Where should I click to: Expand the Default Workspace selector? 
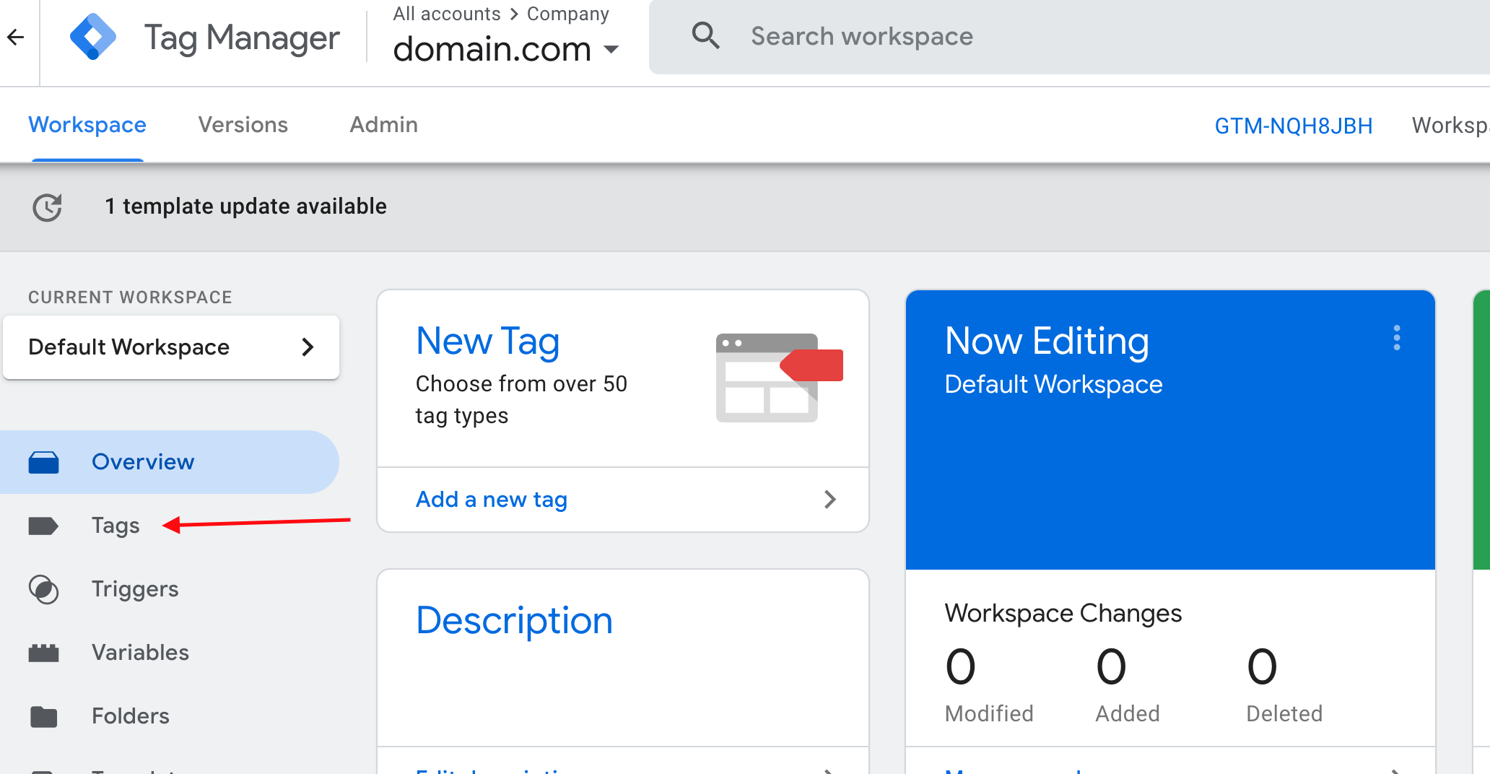point(171,347)
